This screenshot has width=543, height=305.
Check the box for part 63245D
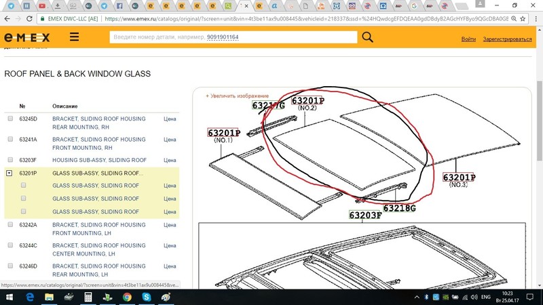click(x=10, y=119)
